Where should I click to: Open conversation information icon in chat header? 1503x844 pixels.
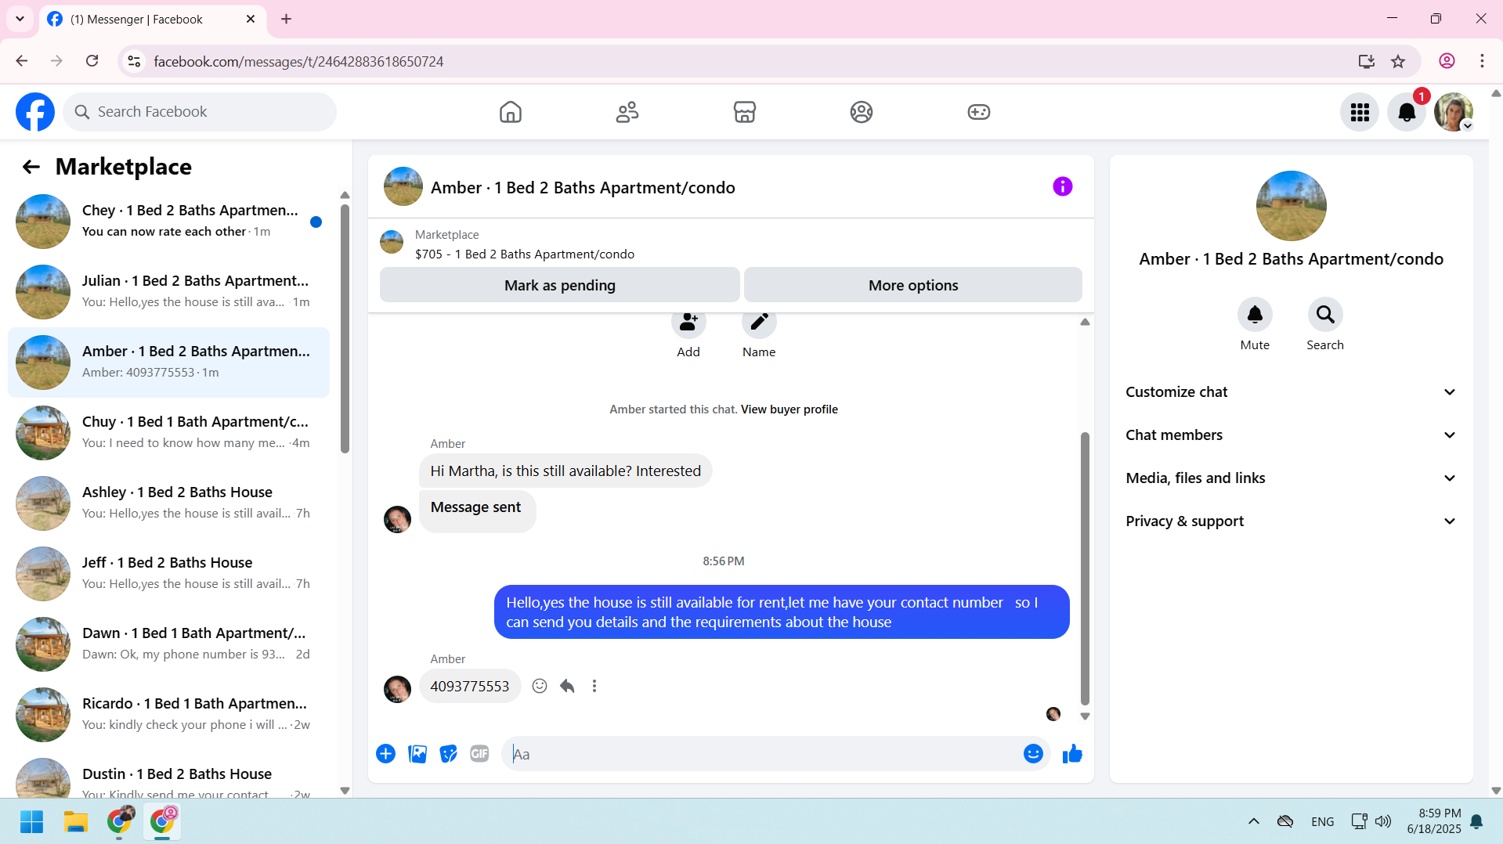pos(1062,186)
